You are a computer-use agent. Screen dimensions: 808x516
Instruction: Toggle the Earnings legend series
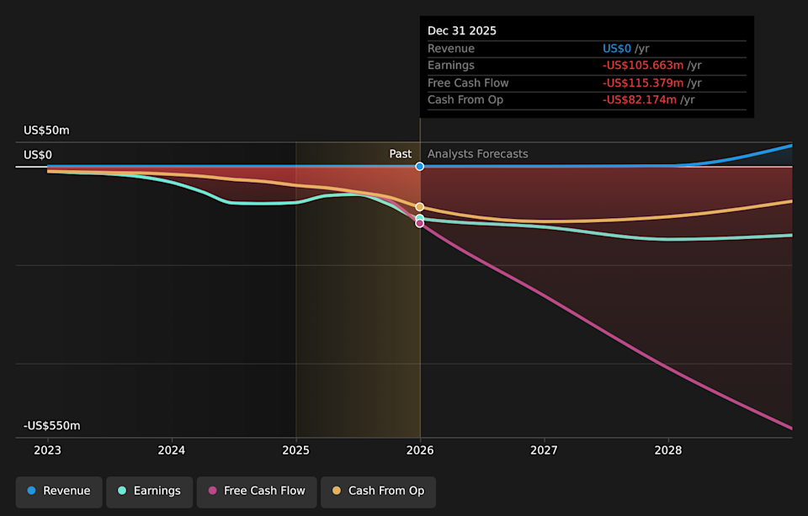pos(150,491)
